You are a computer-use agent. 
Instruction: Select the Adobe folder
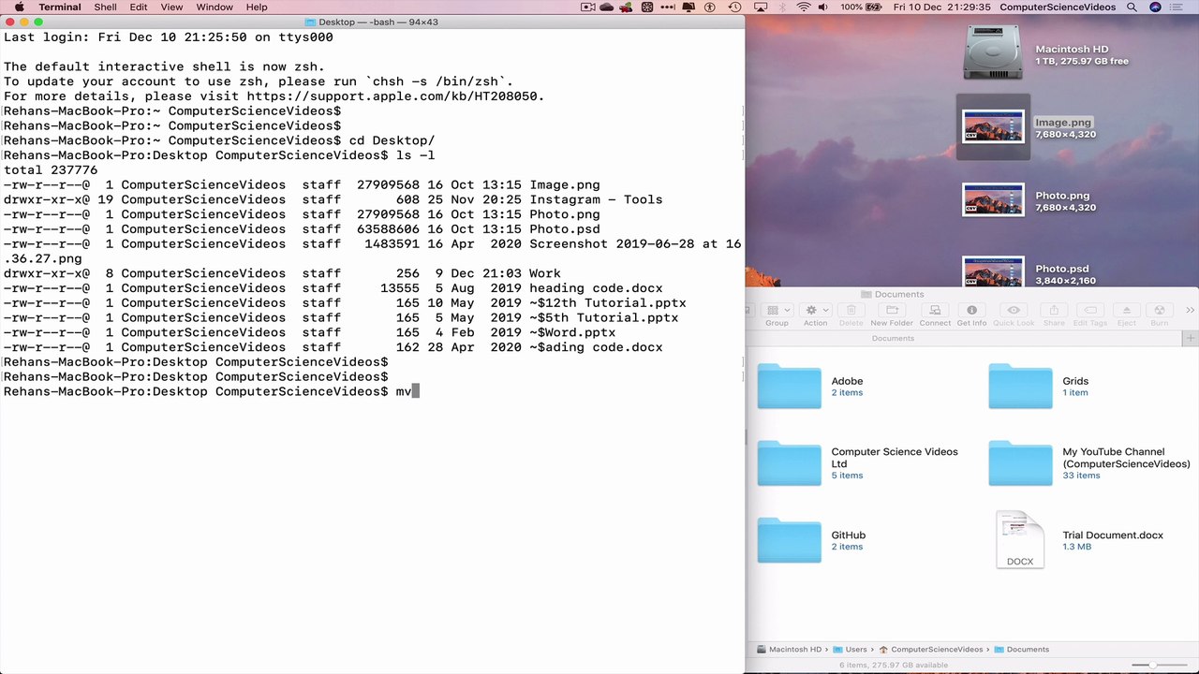coord(789,387)
